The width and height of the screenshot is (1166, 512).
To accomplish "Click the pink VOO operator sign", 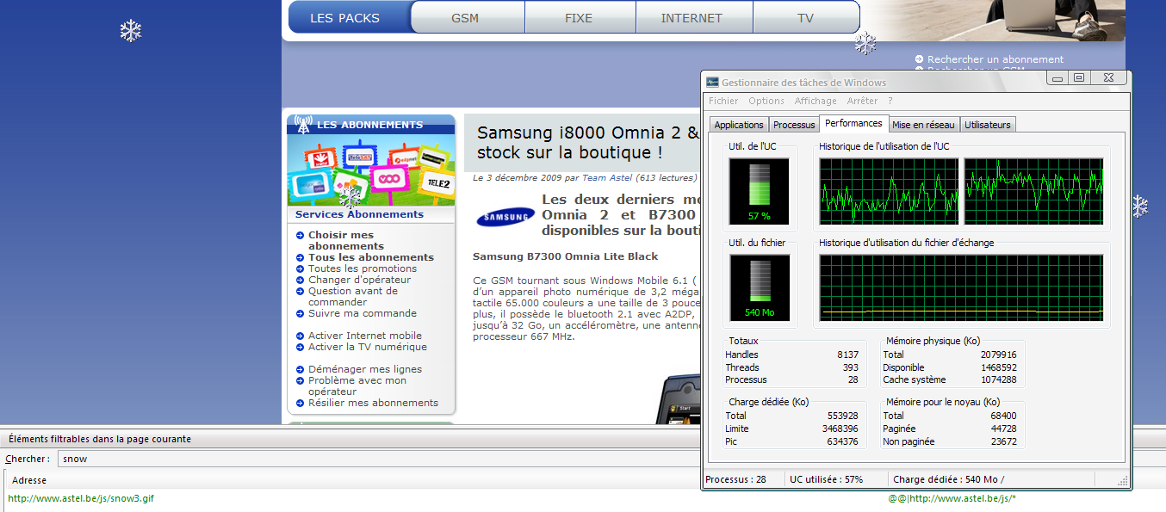I will point(389,179).
